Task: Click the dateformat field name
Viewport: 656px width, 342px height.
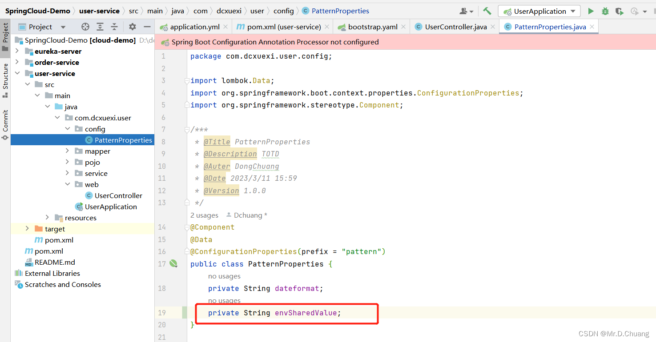Action: coord(297,288)
